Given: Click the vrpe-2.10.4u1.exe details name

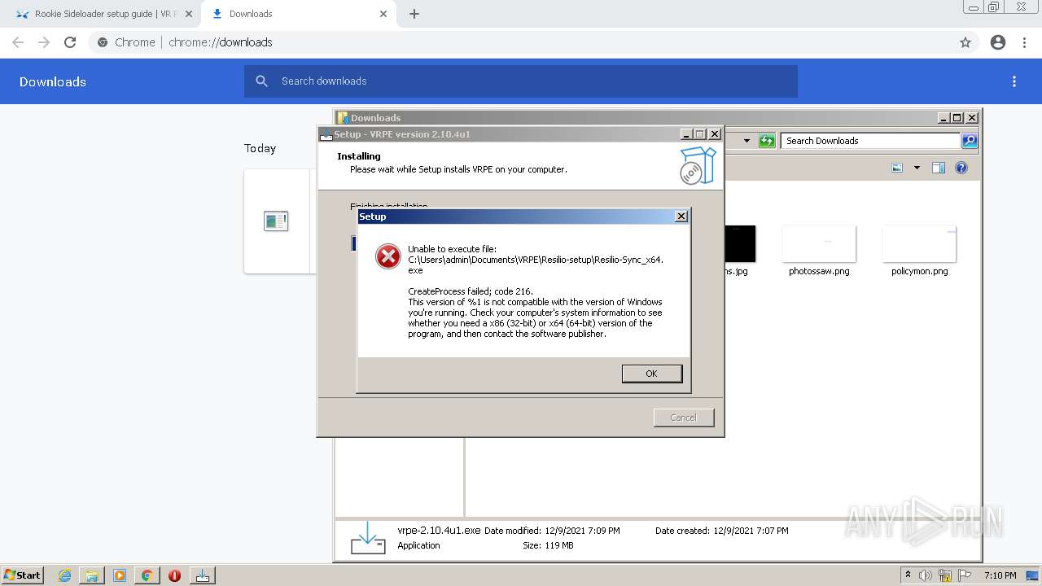Looking at the screenshot, I should [x=439, y=530].
